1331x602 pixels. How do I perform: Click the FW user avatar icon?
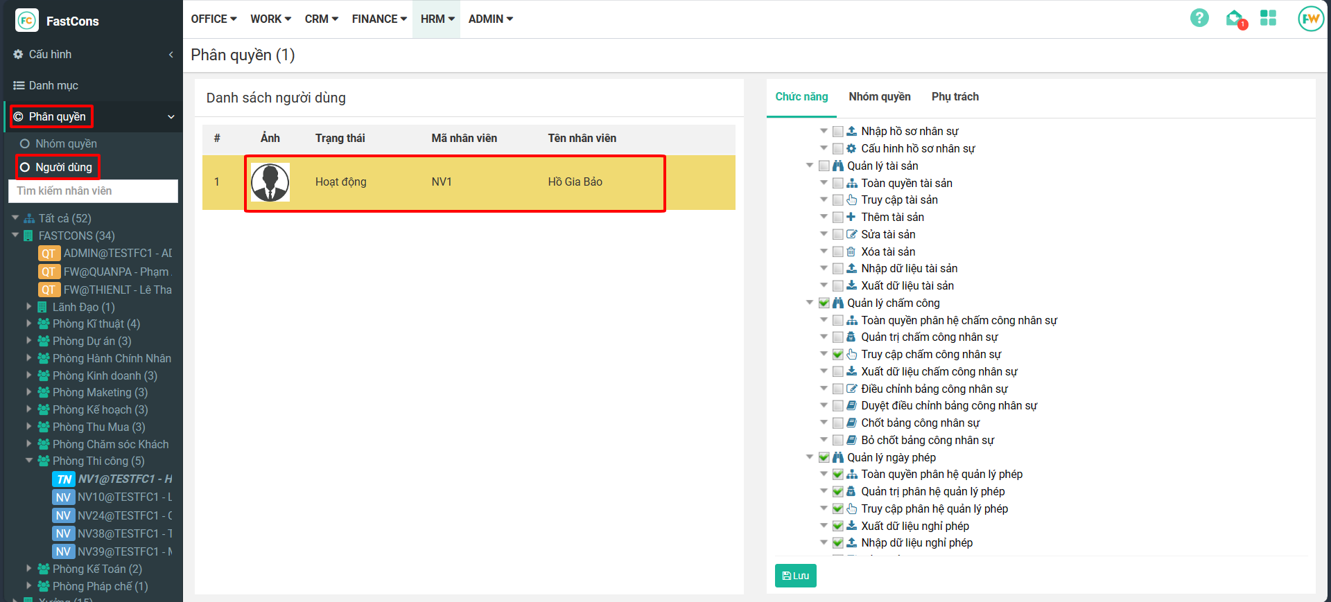(1310, 19)
